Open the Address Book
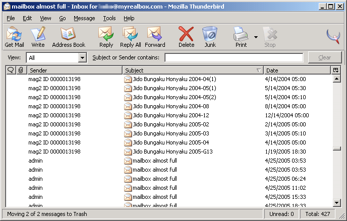Viewport: 347px width, 221px height. pos(69,37)
